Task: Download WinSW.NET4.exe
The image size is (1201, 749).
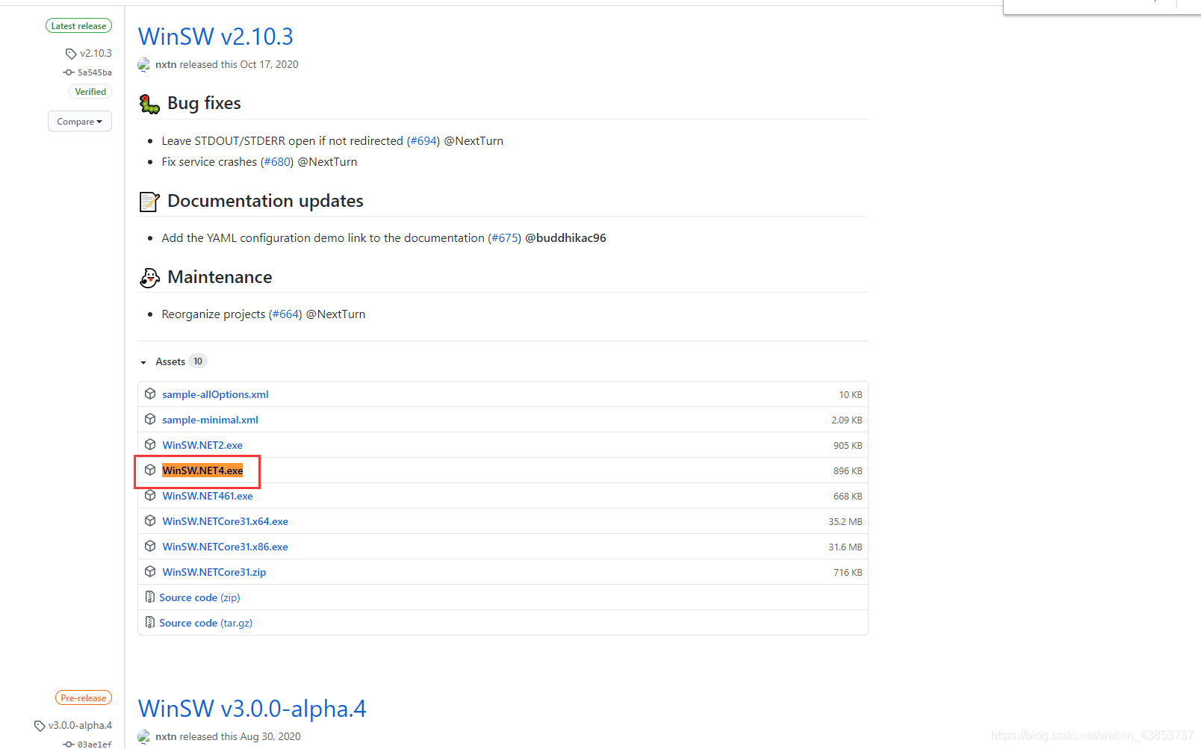Action: (x=202, y=470)
